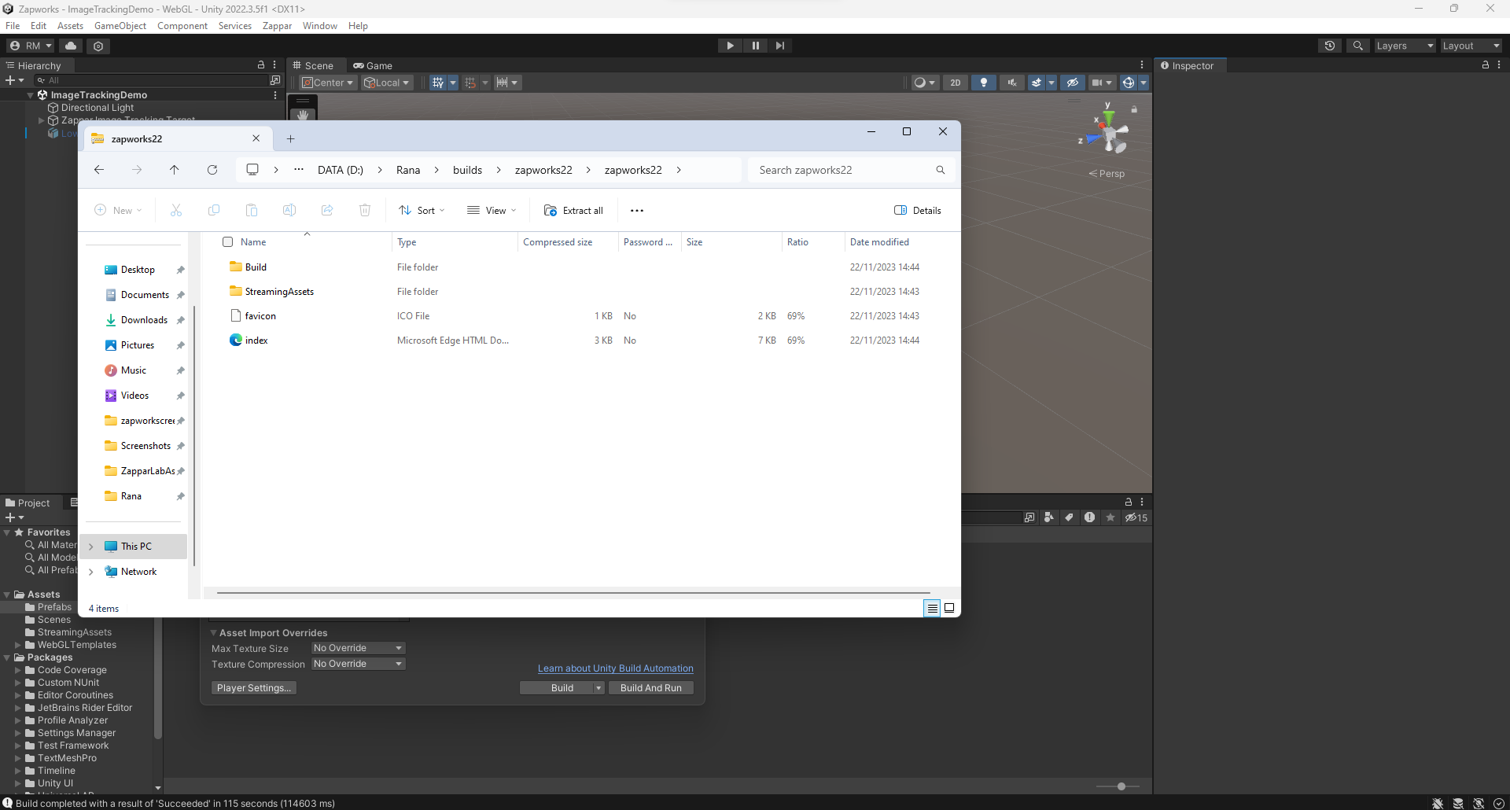This screenshot has width=1510, height=810.
Task: Switch to the Scene tab
Action: [313, 66]
